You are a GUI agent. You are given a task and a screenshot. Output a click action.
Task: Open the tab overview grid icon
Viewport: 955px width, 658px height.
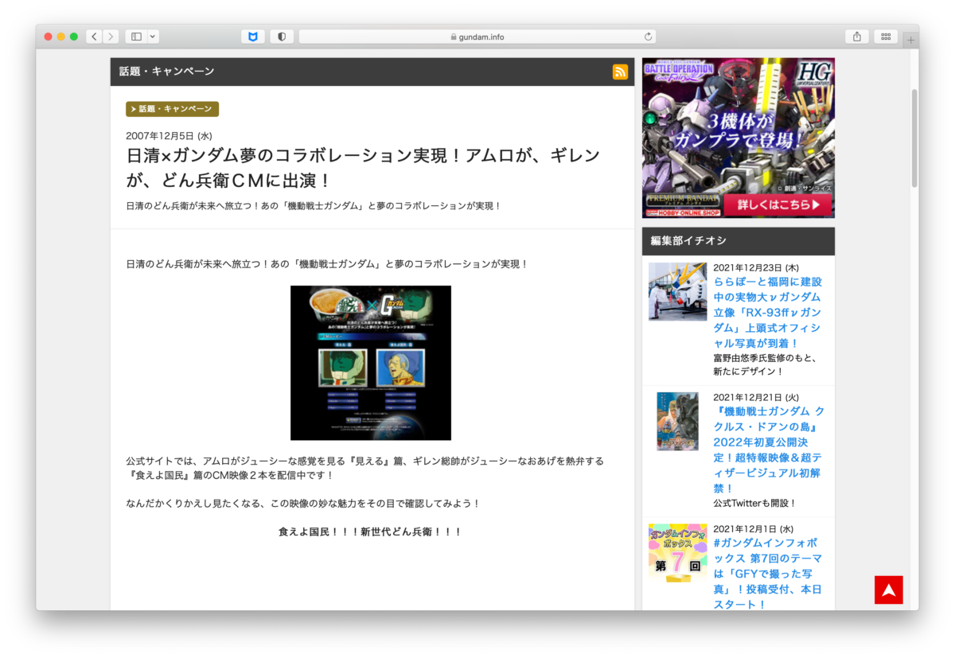[886, 36]
